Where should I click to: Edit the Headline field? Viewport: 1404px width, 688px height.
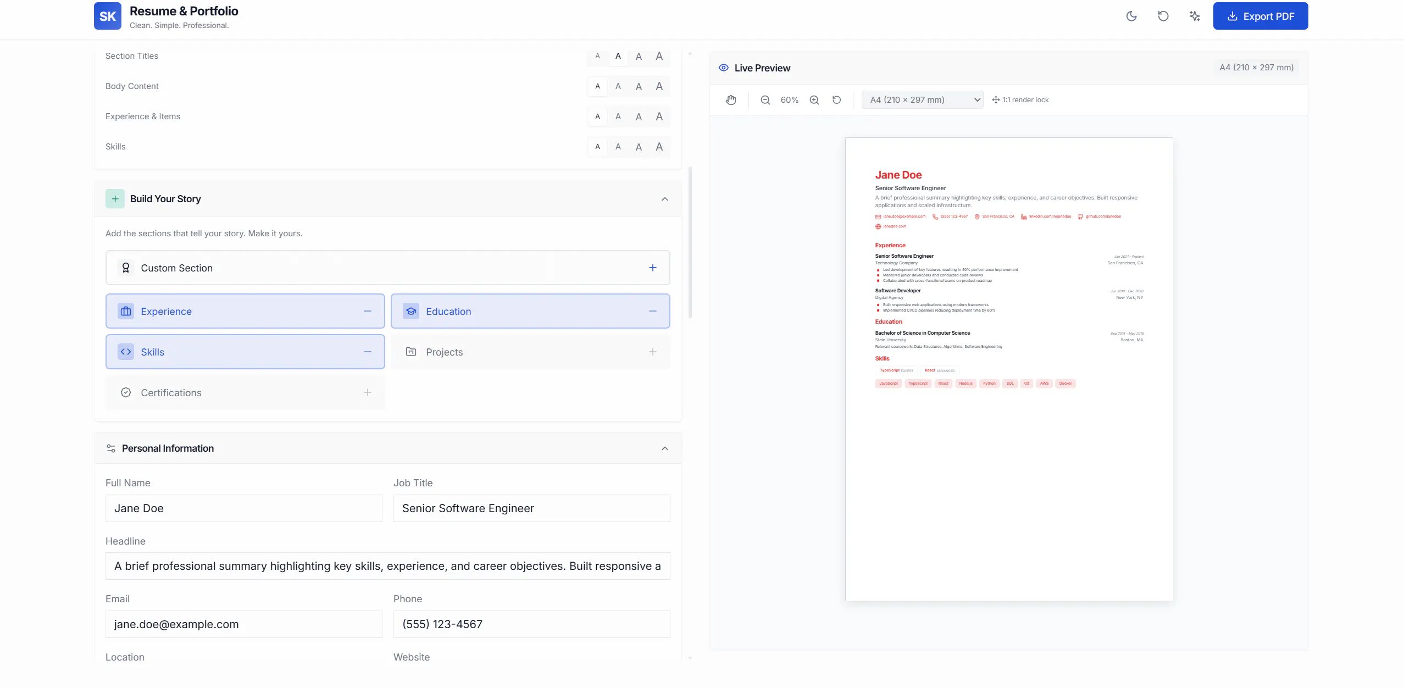coord(388,566)
